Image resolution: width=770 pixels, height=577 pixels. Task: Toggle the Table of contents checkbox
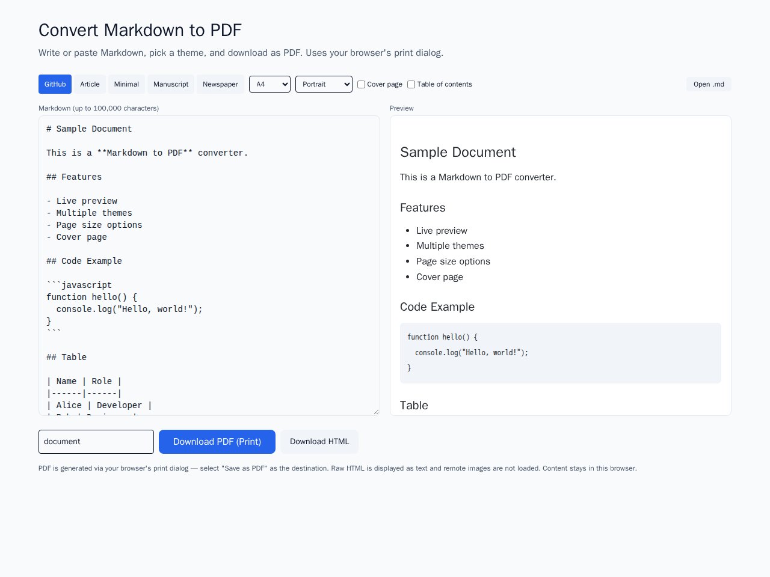(411, 85)
